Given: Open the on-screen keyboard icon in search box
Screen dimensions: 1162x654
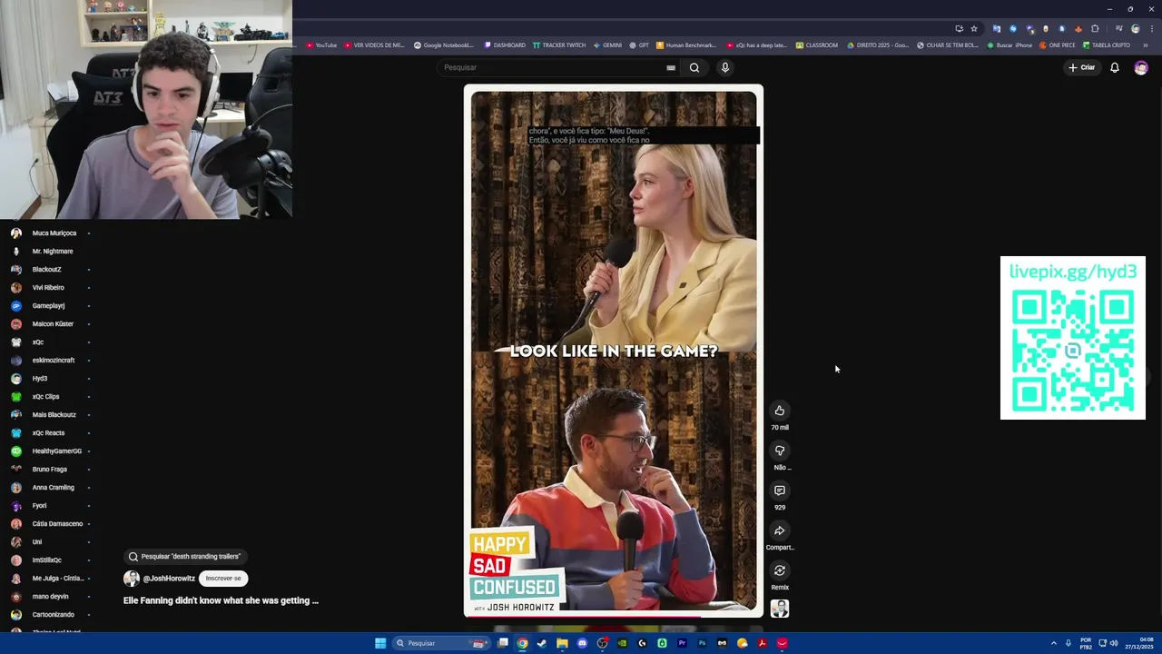Looking at the screenshot, I should [x=671, y=67].
